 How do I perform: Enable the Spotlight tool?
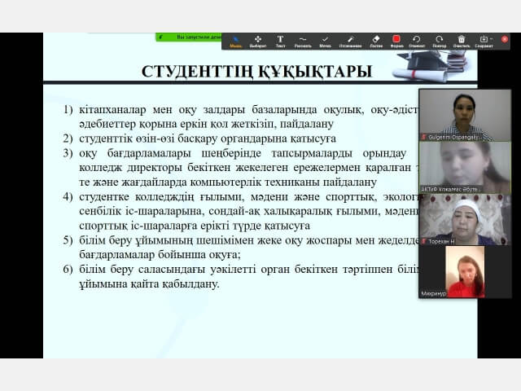coord(350,42)
